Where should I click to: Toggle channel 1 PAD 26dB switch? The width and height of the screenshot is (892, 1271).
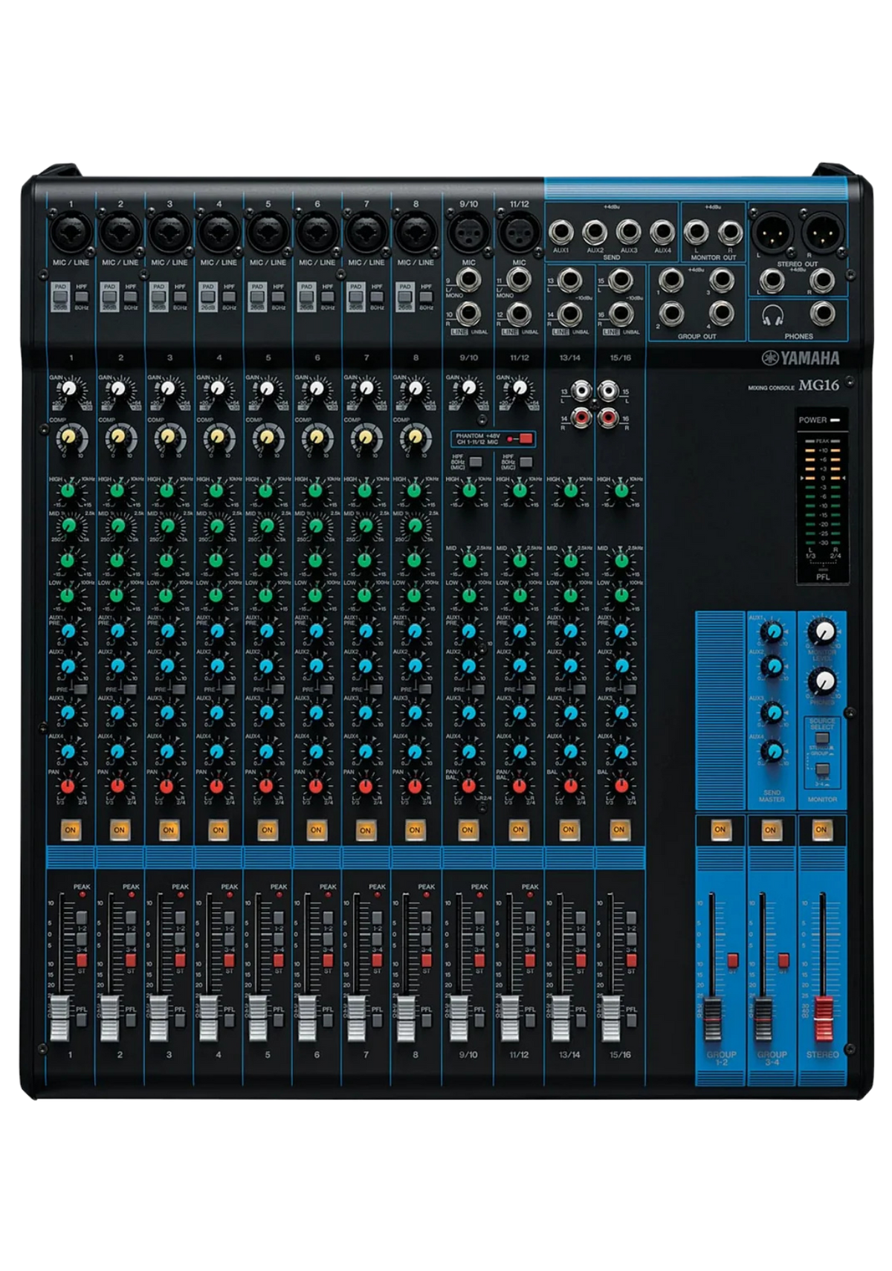pos(60,298)
